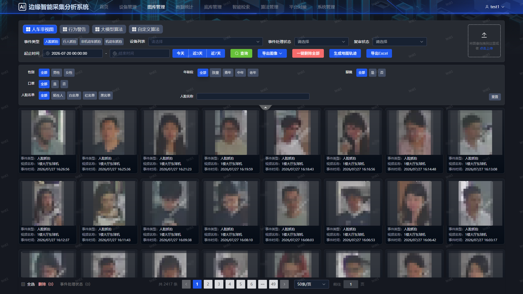Click the 人脸名称 input field

253,96
